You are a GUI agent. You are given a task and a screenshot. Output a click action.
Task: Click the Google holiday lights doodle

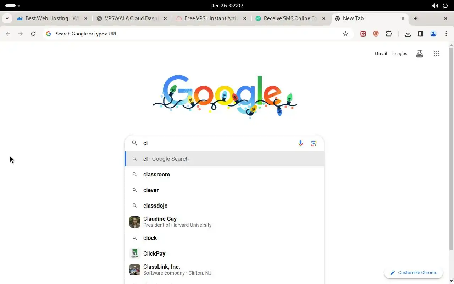225,96
